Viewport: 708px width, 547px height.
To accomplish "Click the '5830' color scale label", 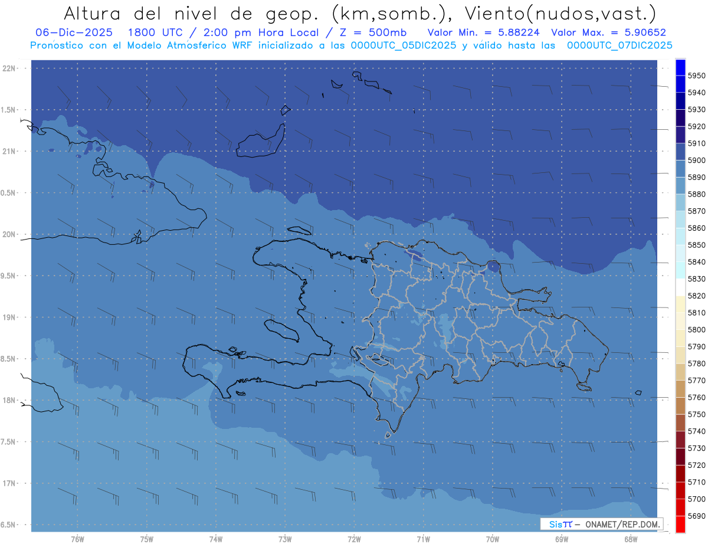I will [x=696, y=279].
